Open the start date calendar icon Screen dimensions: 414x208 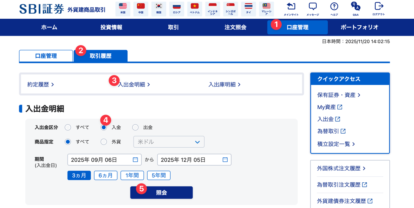click(136, 160)
